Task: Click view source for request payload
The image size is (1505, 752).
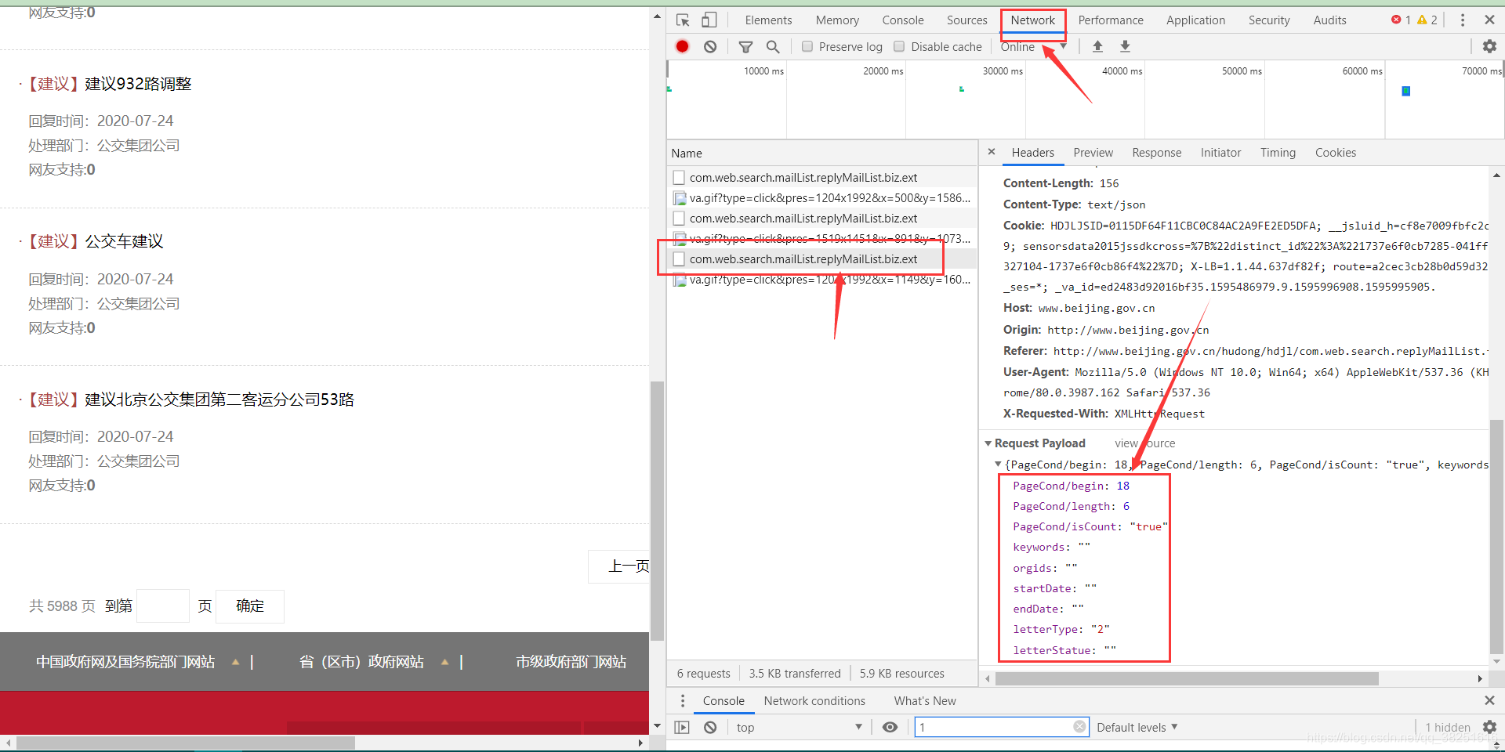Action: 1145,443
